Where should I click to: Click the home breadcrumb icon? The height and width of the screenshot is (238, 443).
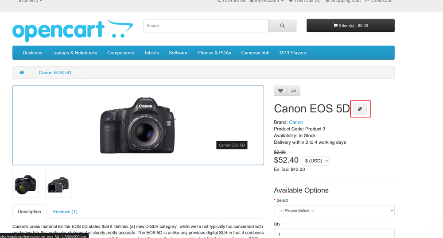[21, 73]
